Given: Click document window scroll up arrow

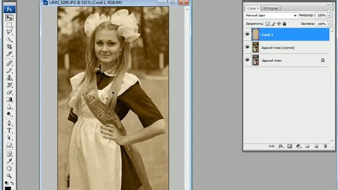Looking at the screenshot, I should point(187,9).
